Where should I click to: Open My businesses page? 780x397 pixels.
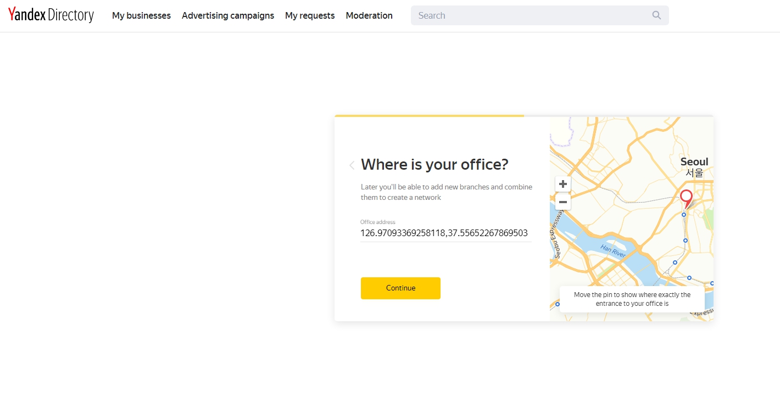(141, 15)
